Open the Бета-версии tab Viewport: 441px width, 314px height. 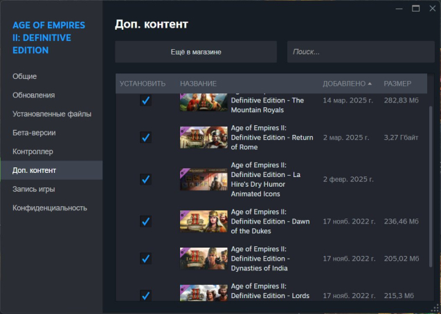[51, 133]
